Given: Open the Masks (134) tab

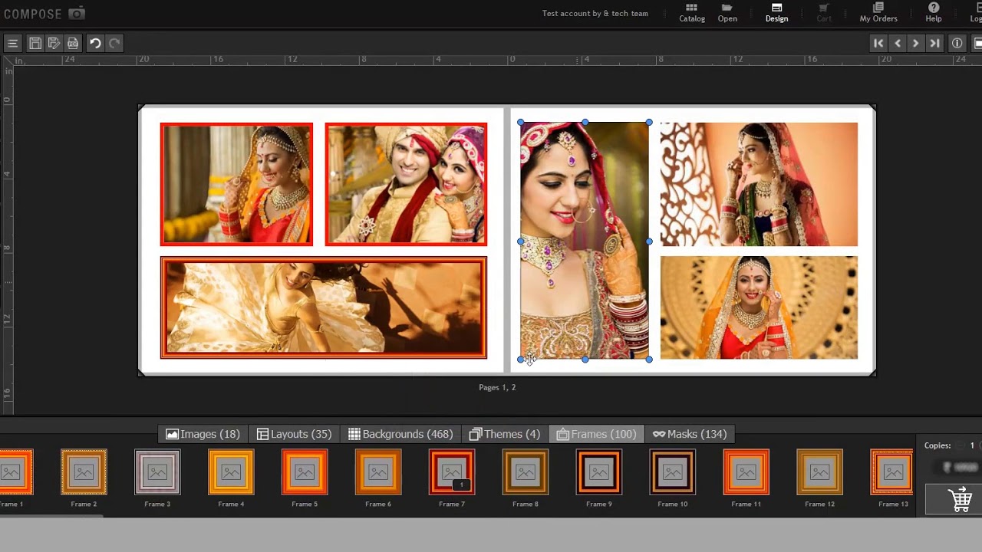Looking at the screenshot, I should click(x=690, y=434).
